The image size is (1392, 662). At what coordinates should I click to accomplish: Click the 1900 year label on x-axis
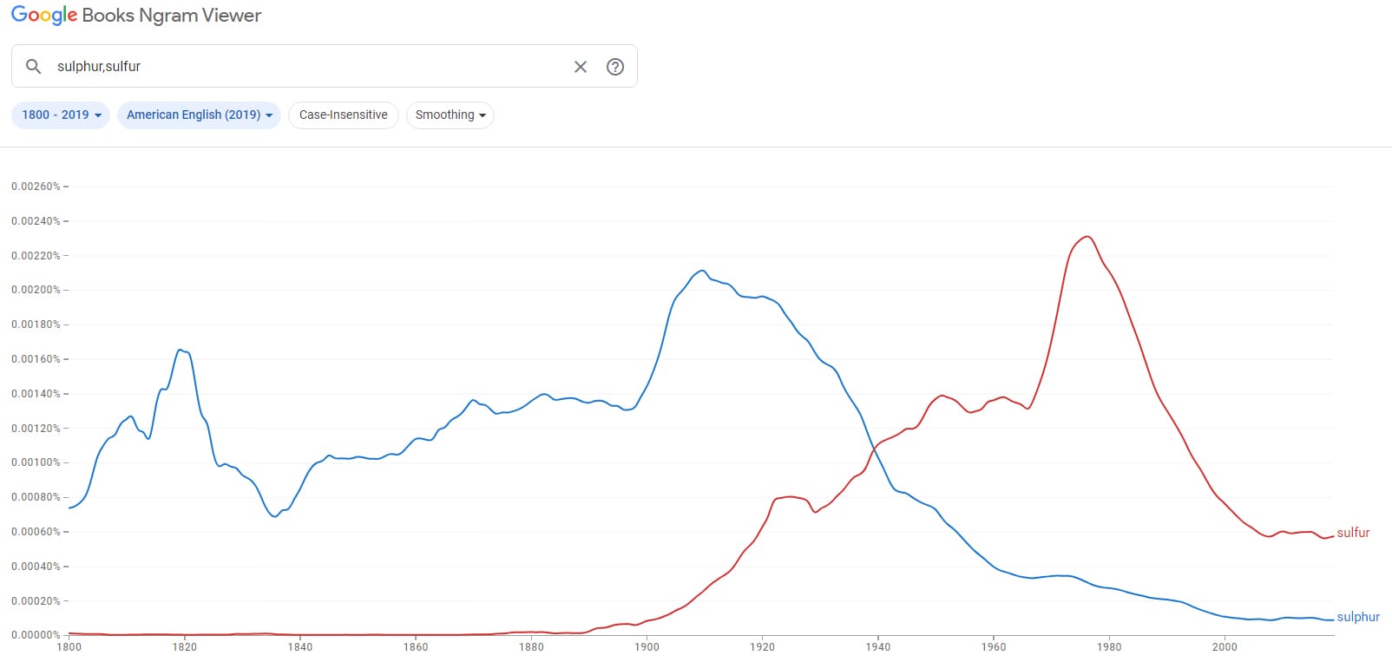(647, 646)
